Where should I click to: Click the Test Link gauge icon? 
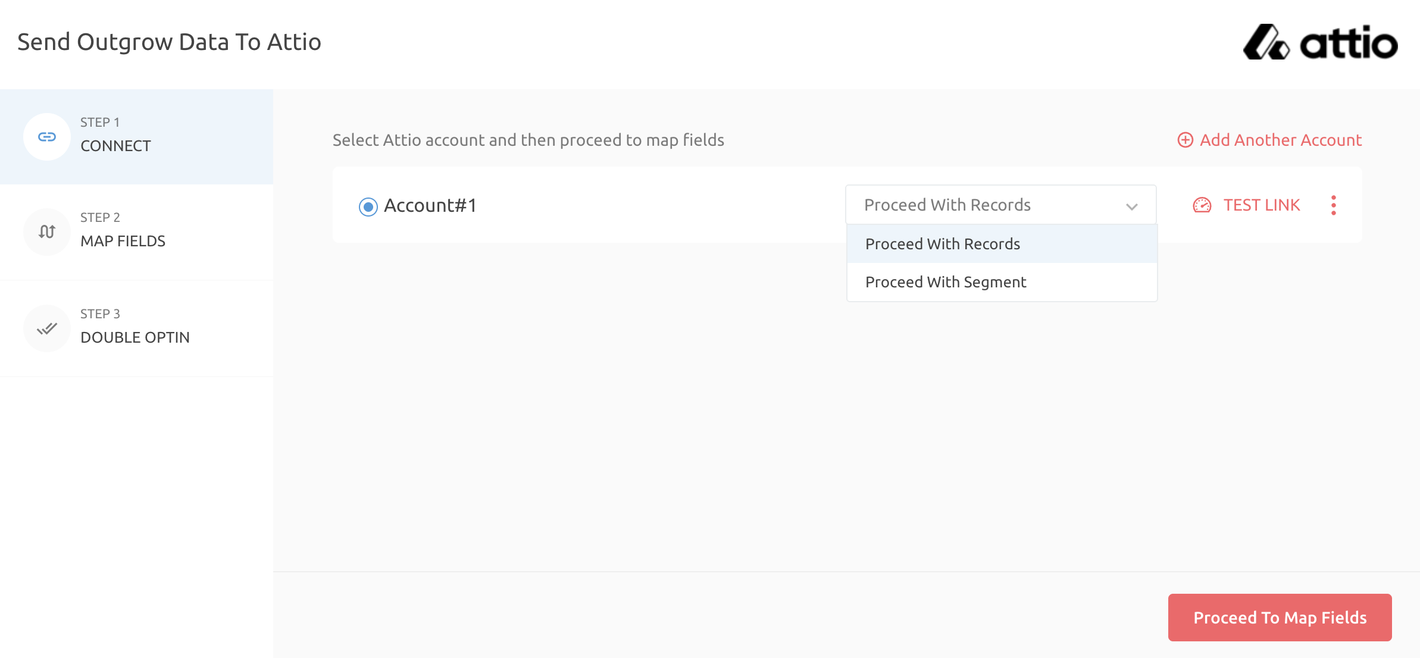(1202, 205)
